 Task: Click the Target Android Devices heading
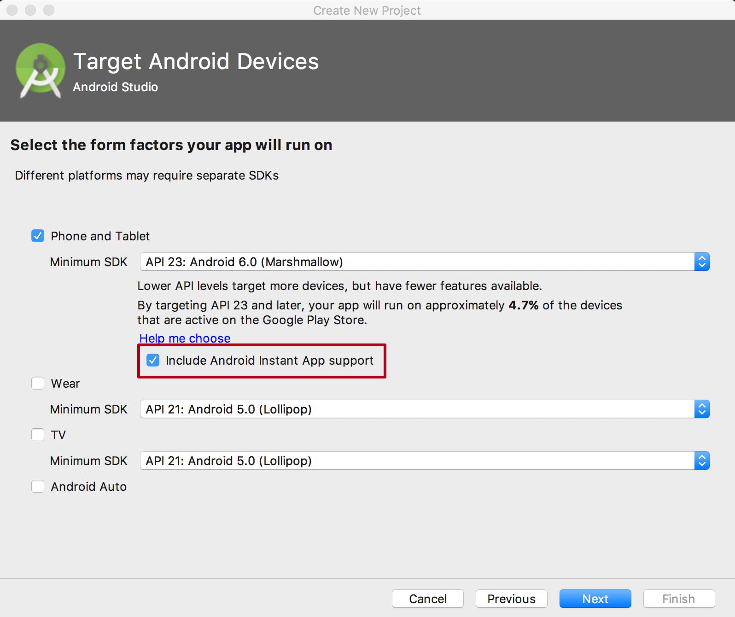click(x=196, y=62)
